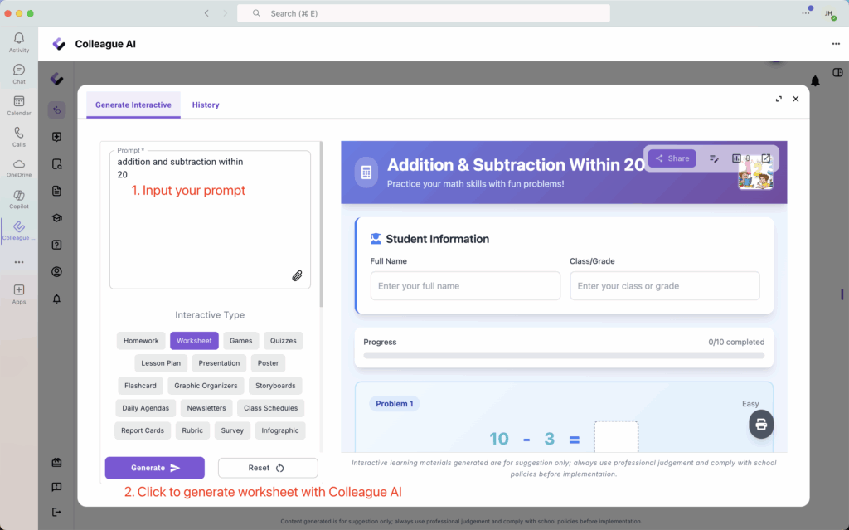Open the Copilot app in sidebar
Viewport: 849px width, 530px height.
tap(18, 199)
